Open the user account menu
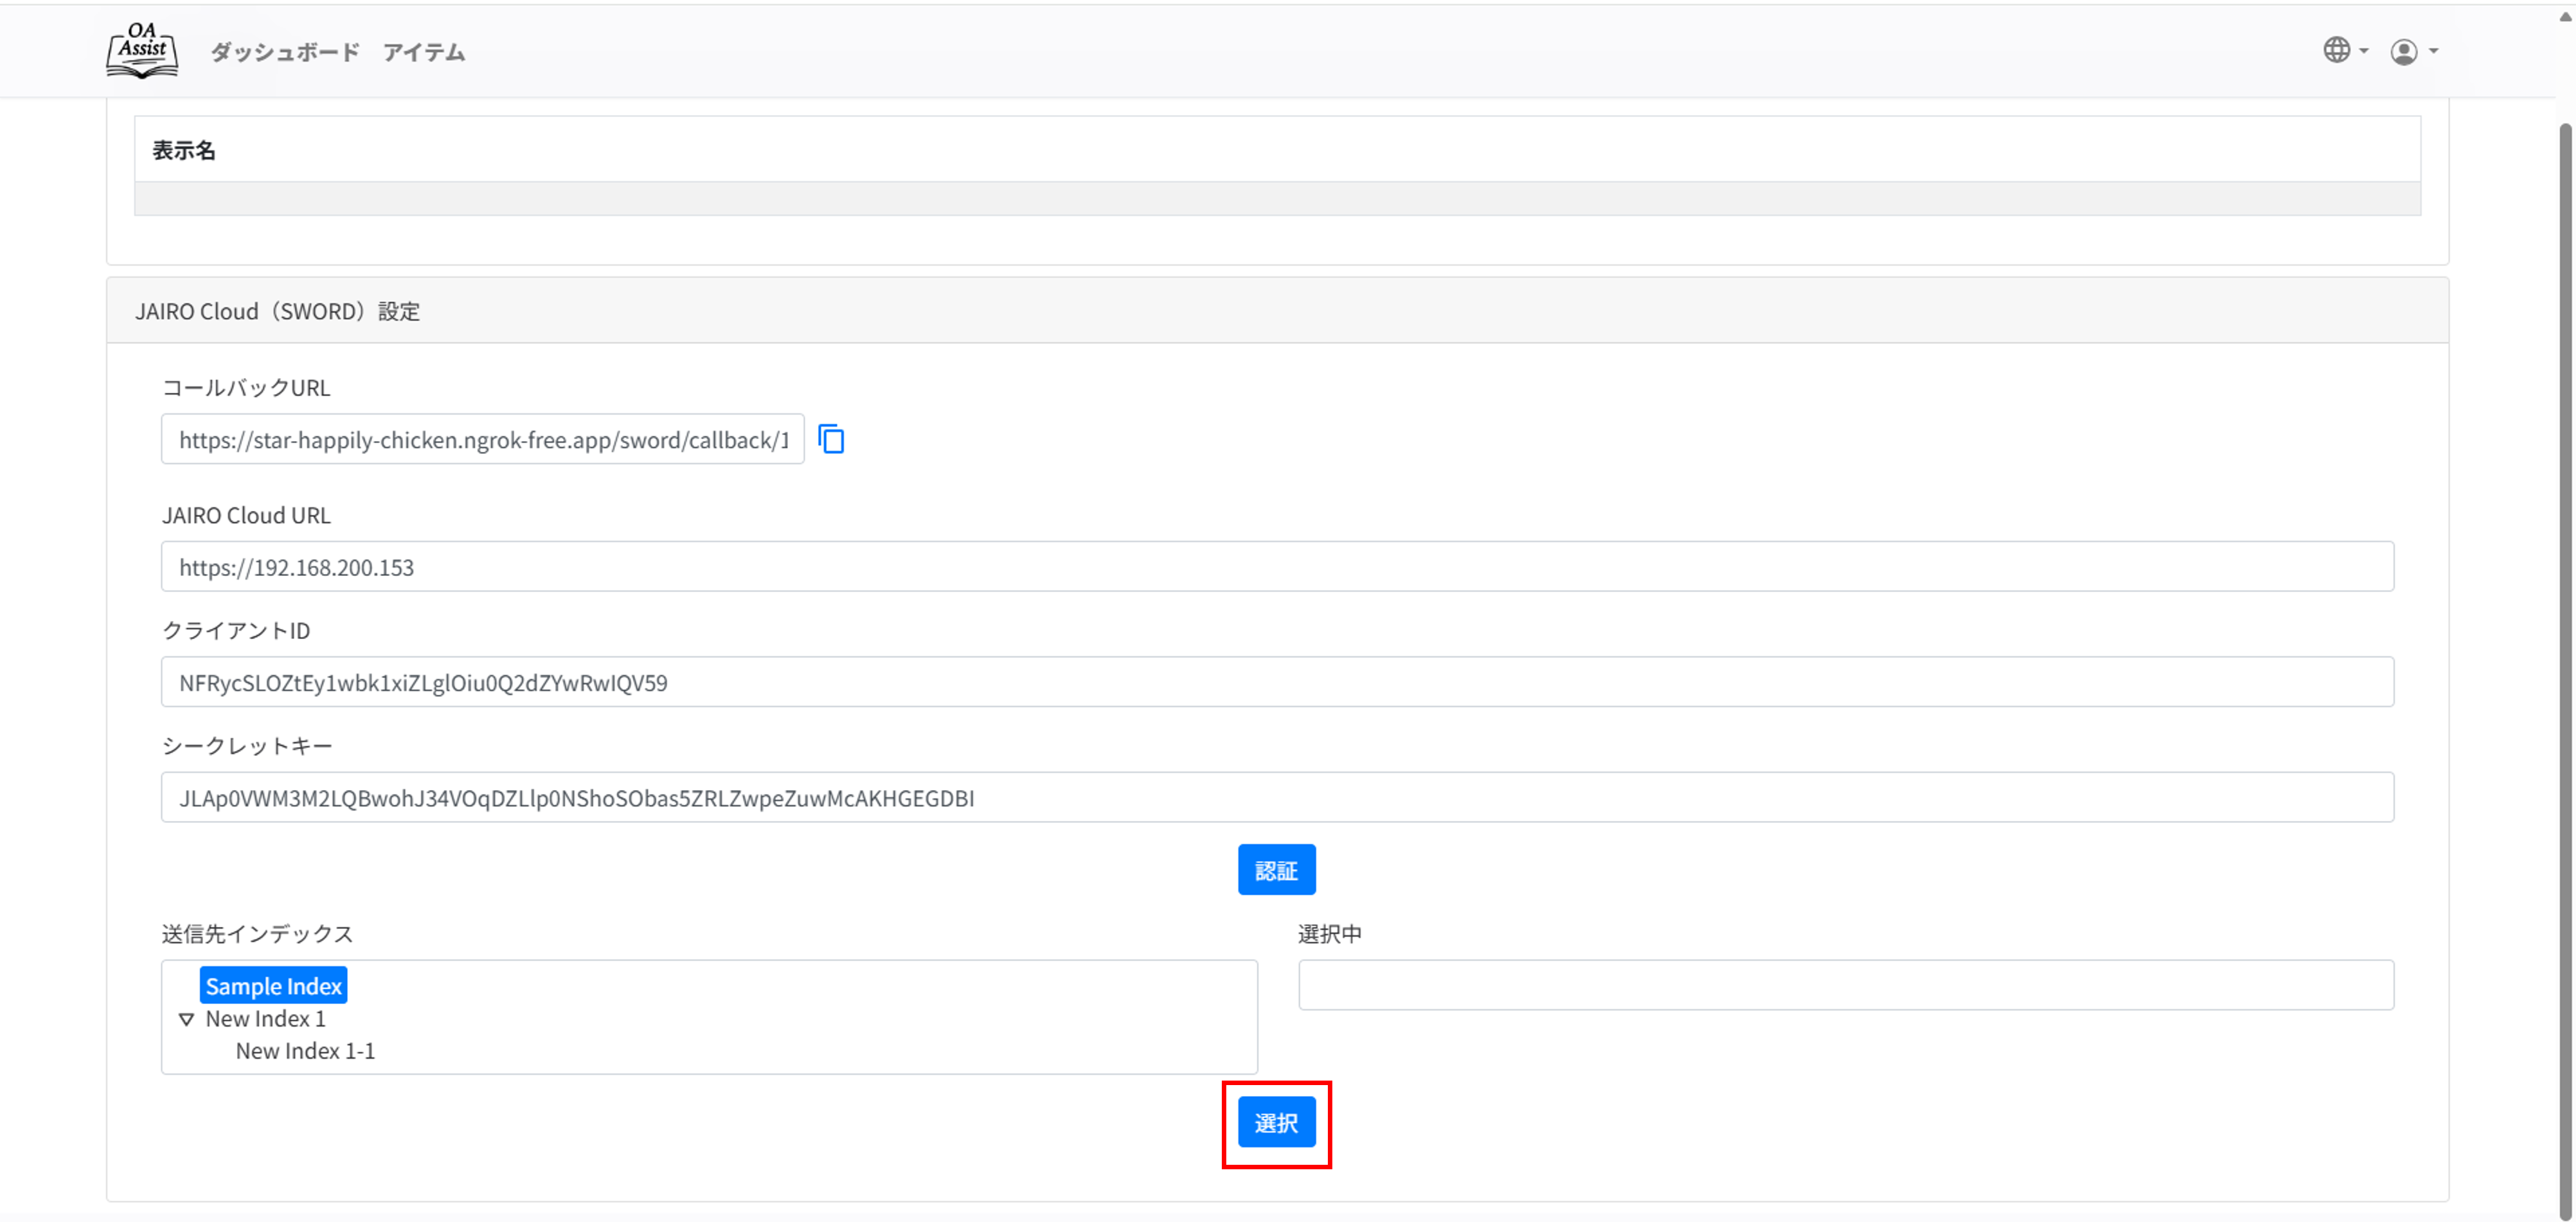The height and width of the screenshot is (1222, 2576). 2404,51
